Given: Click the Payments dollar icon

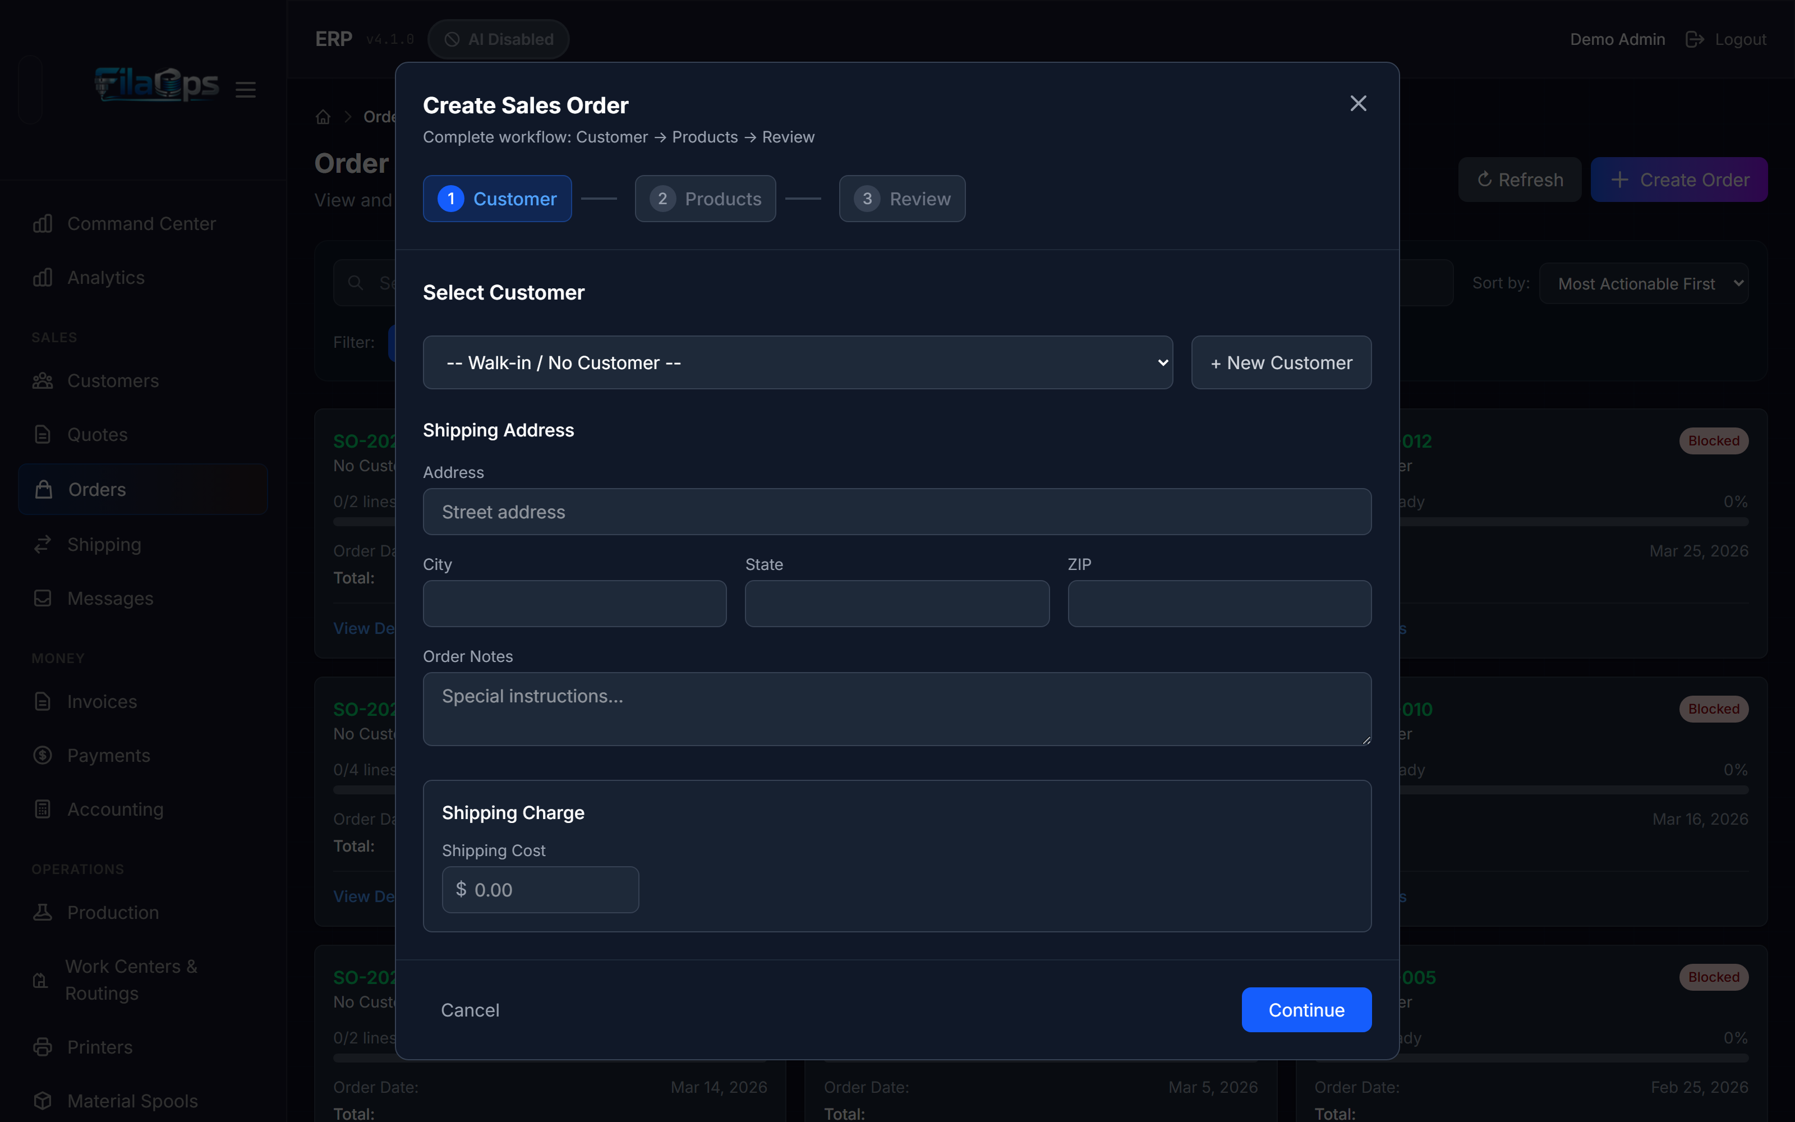Looking at the screenshot, I should click(43, 755).
